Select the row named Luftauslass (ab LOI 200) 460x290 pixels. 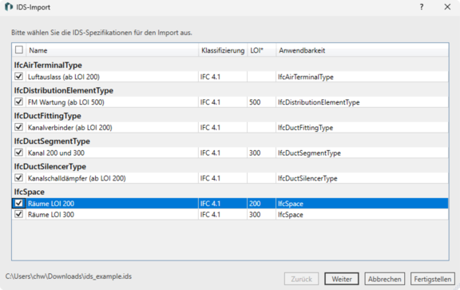tap(230, 77)
